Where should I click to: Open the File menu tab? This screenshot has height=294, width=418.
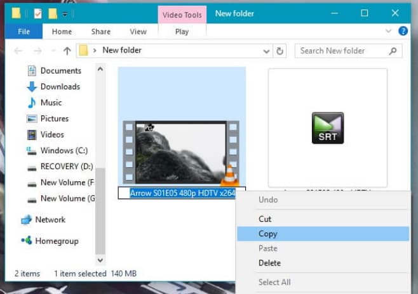pyautogui.click(x=24, y=32)
